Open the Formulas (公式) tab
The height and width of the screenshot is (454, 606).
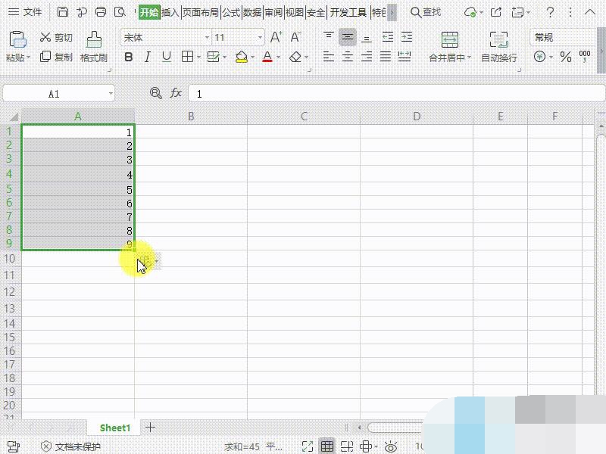click(x=230, y=12)
